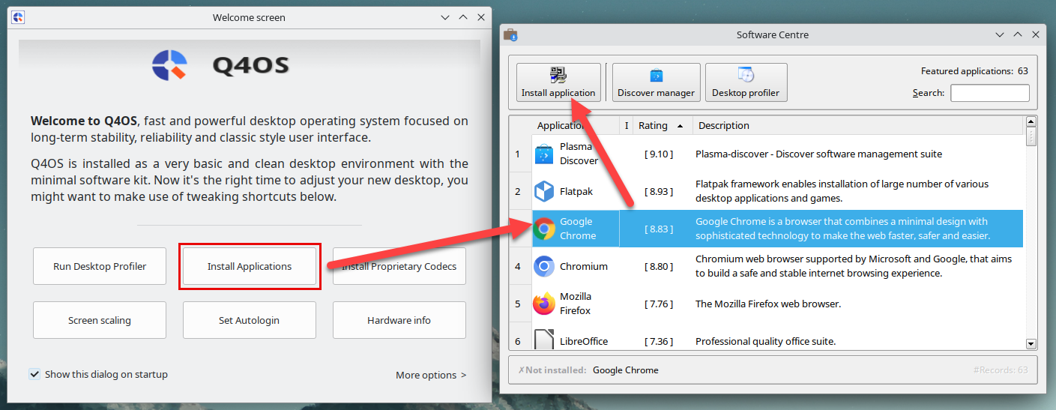The width and height of the screenshot is (1056, 410).
Task: Click the Google Chrome app icon
Action: pyautogui.click(x=544, y=229)
